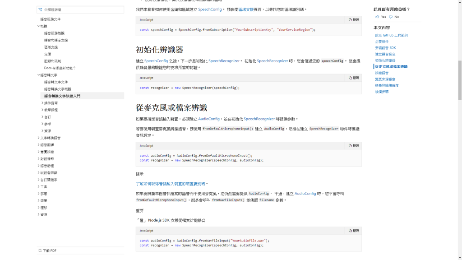The image size is (462, 260).
Task: Open SpeechConfig link after 建立
Action: click(x=156, y=61)
